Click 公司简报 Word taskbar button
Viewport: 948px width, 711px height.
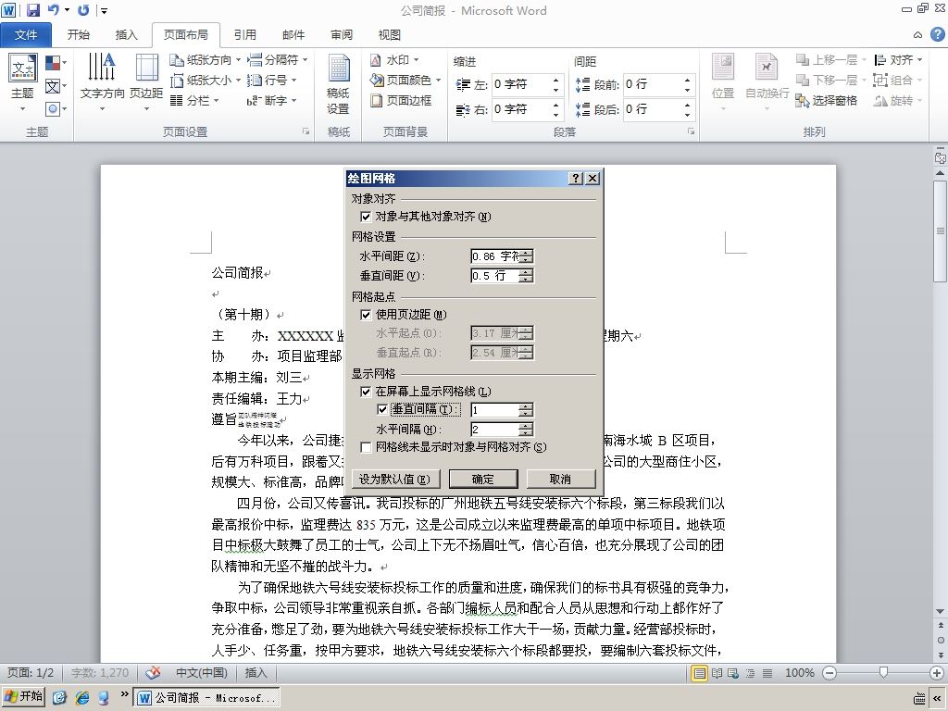click(206, 698)
